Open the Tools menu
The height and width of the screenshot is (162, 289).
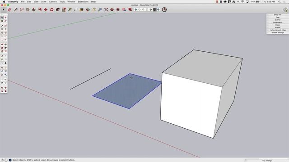[62, 2]
